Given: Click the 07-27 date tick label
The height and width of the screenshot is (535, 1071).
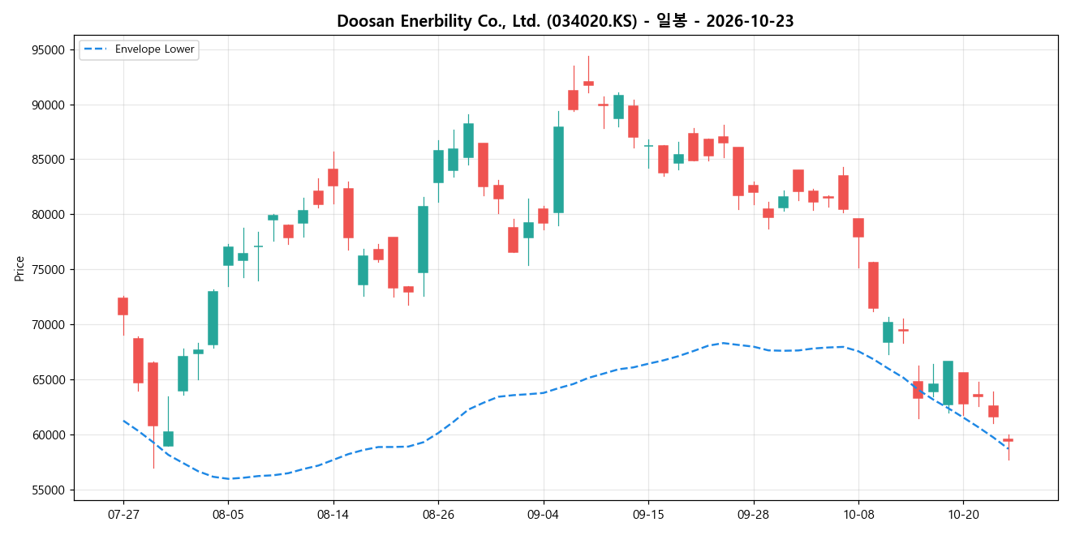Looking at the screenshot, I should (123, 515).
